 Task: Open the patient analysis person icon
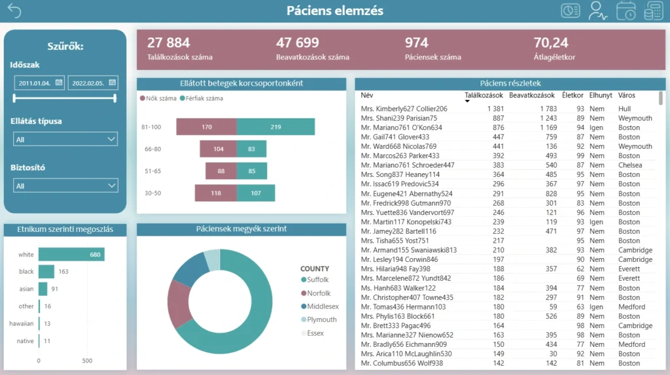pos(597,11)
